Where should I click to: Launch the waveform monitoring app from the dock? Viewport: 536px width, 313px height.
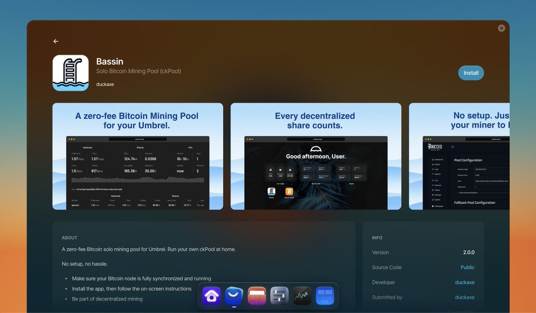click(x=302, y=296)
